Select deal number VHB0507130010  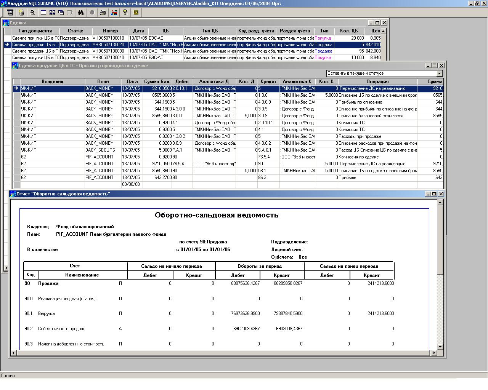110,38
